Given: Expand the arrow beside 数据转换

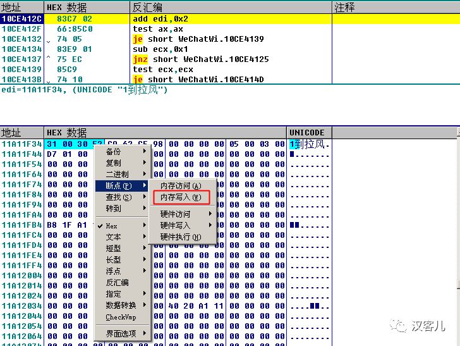Looking at the screenshot, I should (145, 305).
